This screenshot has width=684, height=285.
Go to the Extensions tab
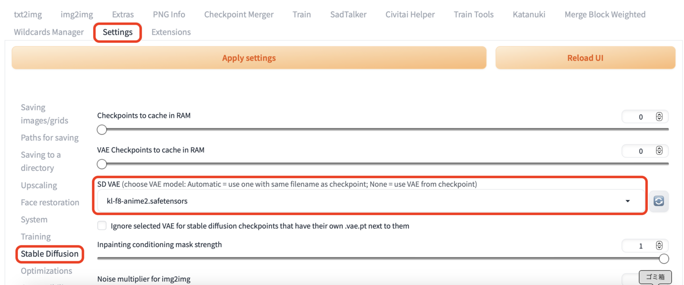(171, 32)
